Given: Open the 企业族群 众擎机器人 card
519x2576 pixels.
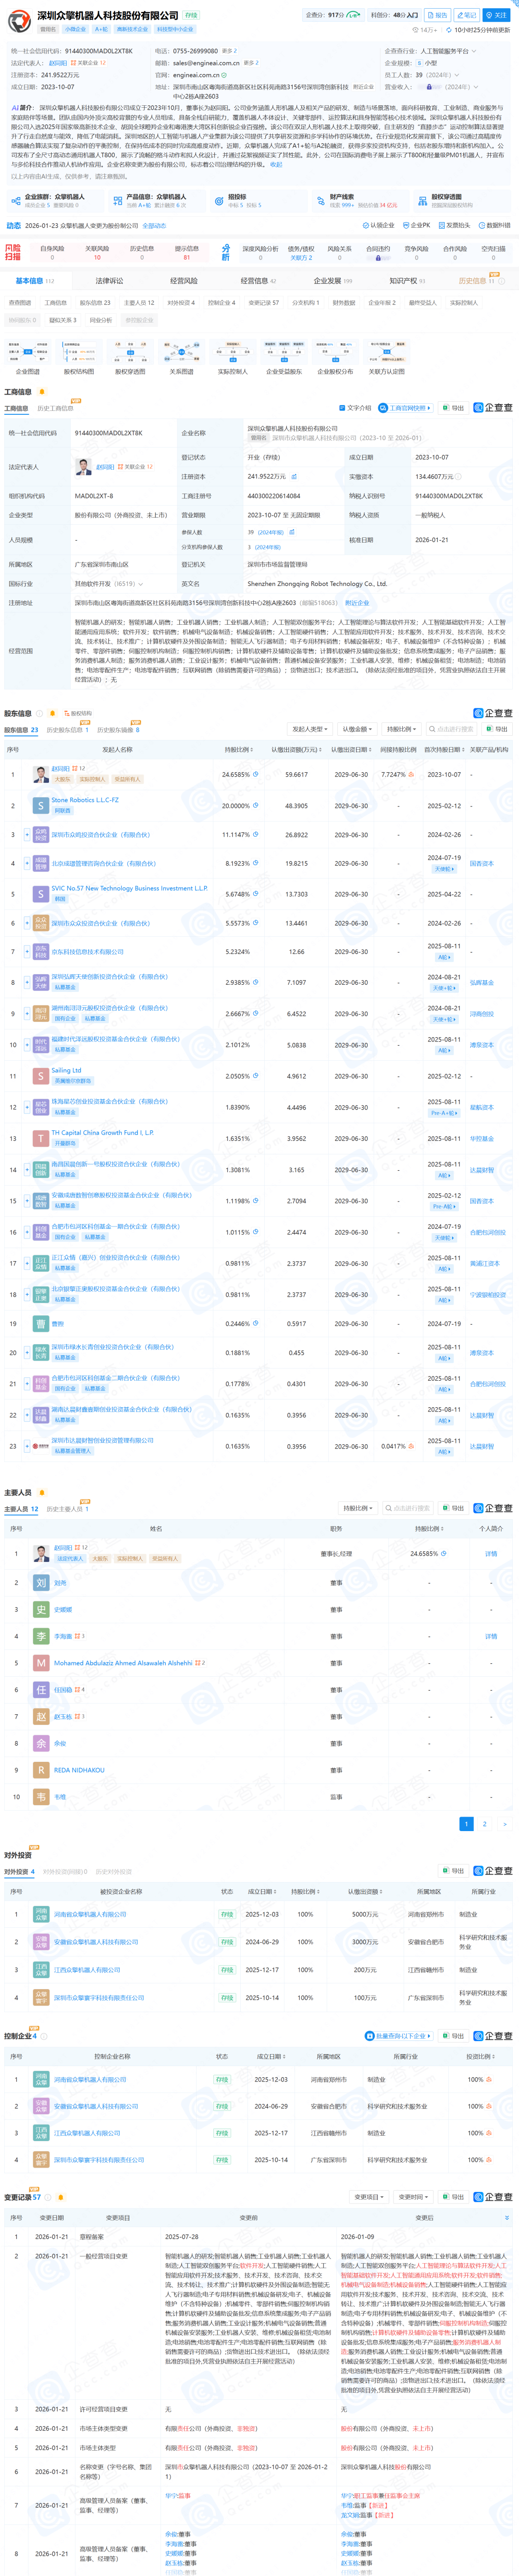Looking at the screenshot, I should [54, 200].
